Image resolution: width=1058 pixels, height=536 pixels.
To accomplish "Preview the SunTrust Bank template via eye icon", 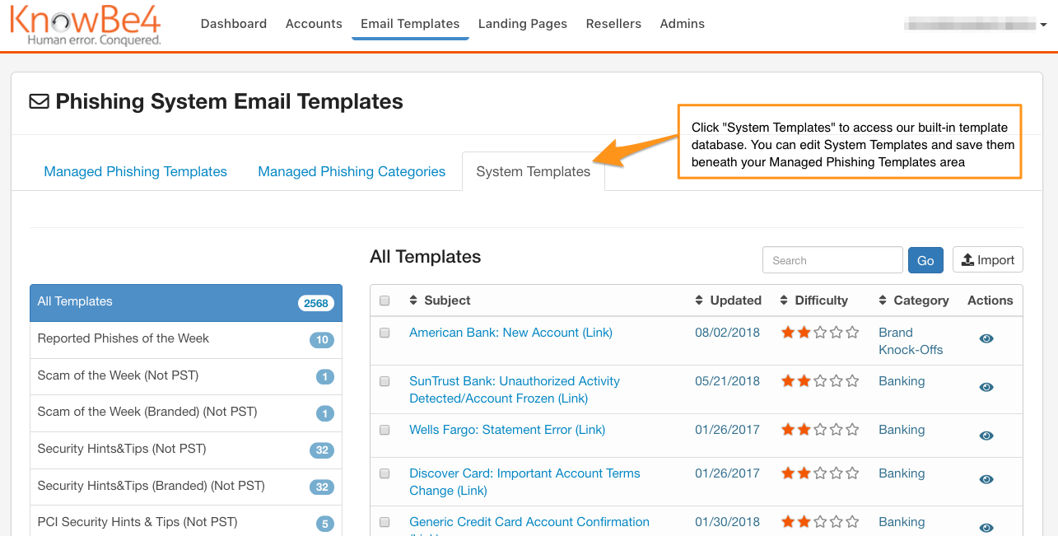I will pos(986,387).
